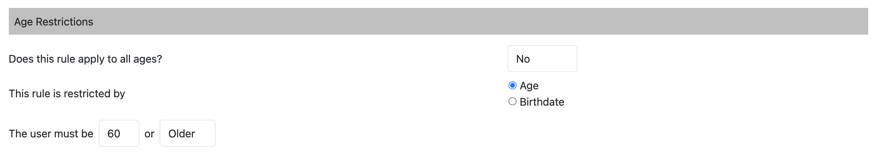Image resolution: width=877 pixels, height=157 pixels.
Task: Click 'This rule is restricted by' label
Action: coord(67,94)
